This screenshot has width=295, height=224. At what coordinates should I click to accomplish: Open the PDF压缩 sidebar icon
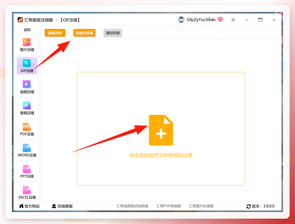(27, 127)
